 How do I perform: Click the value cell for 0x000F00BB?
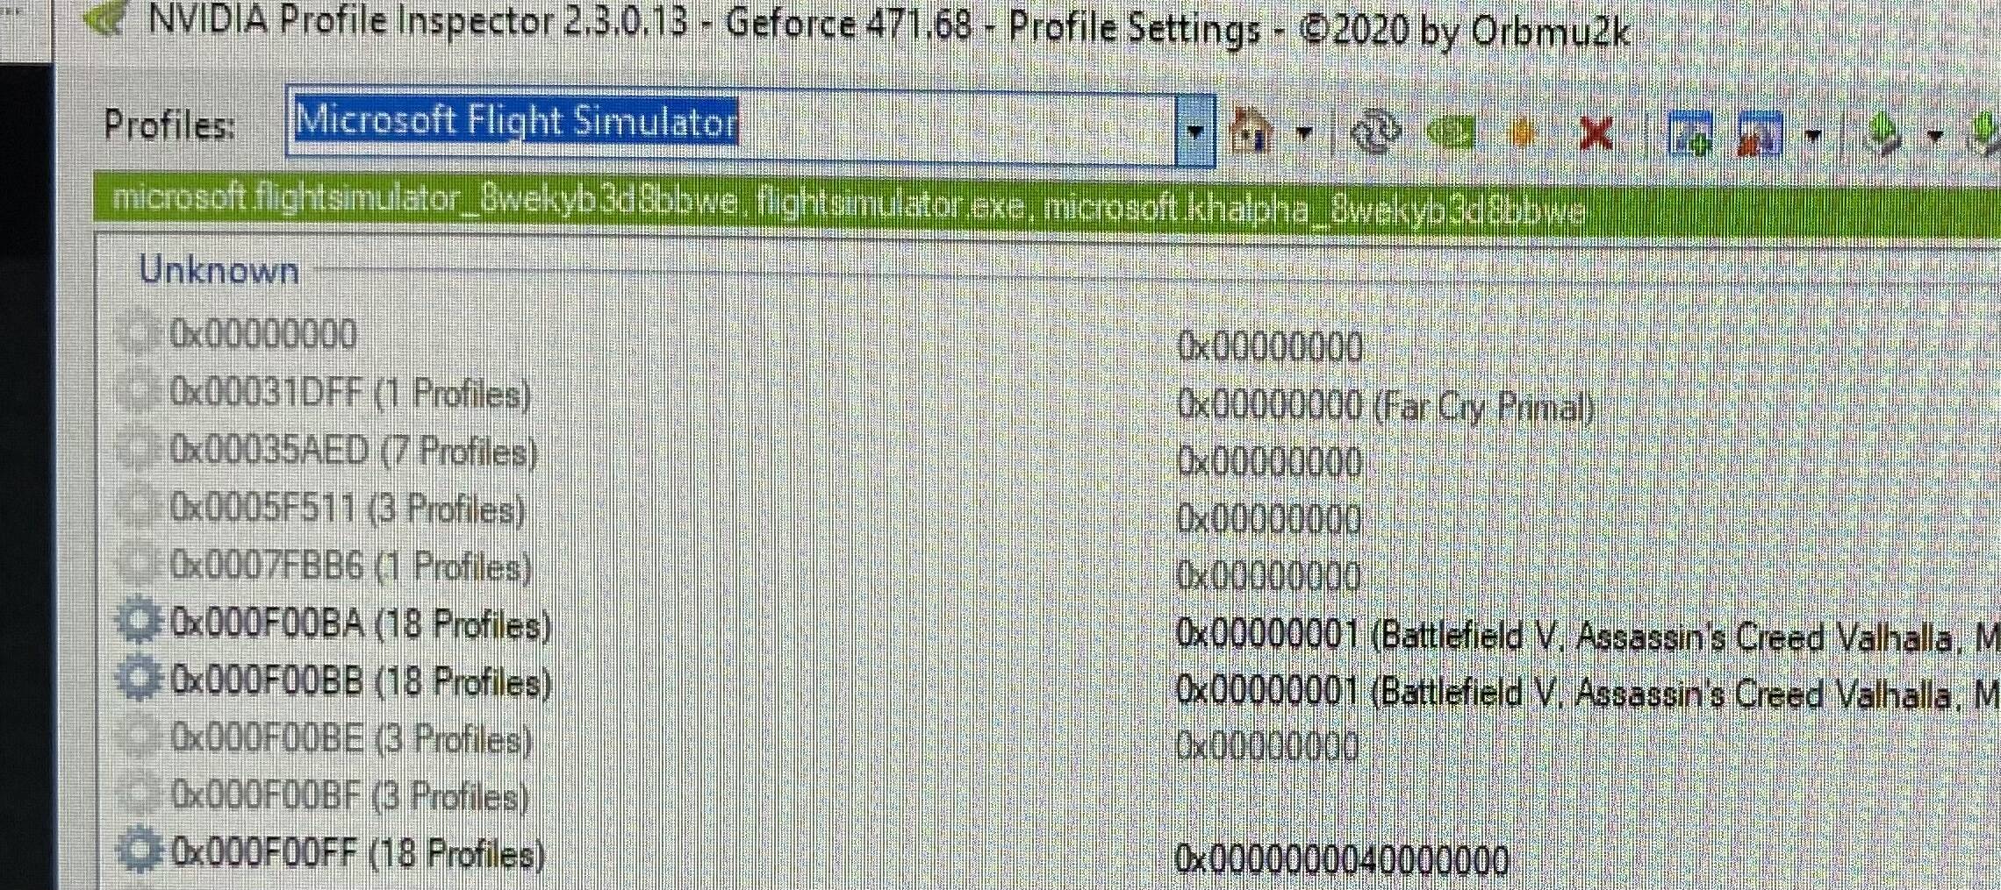[x=1588, y=693]
